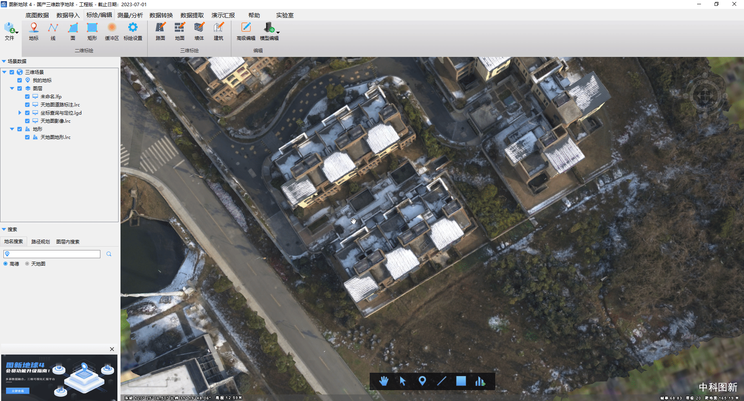Open 标绘设置 settings gear
This screenshot has height=401, width=744.
133,31
